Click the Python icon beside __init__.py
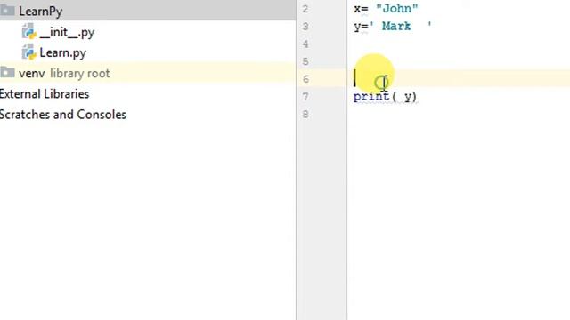 click(x=28, y=32)
